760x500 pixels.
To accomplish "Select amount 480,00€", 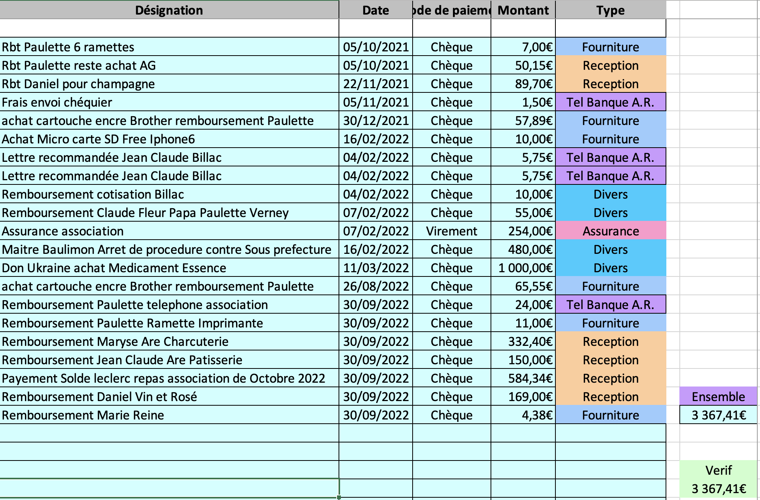I will (523, 249).
